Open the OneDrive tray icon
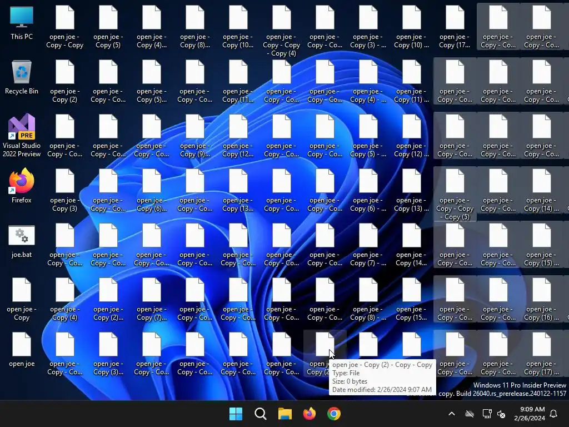 coord(470,414)
